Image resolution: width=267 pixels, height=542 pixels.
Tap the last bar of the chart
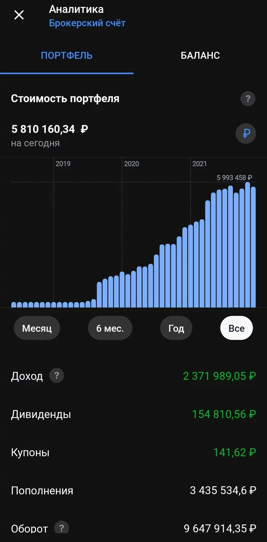point(253,247)
